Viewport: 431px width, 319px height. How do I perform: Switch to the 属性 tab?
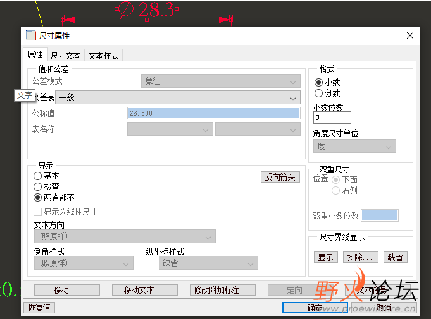pyautogui.click(x=35, y=54)
